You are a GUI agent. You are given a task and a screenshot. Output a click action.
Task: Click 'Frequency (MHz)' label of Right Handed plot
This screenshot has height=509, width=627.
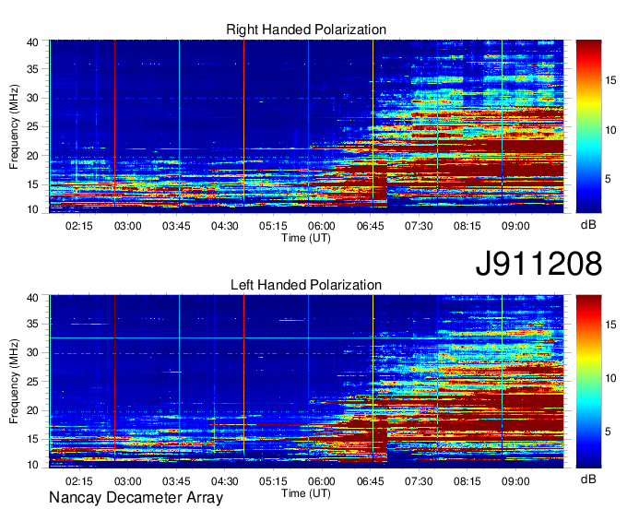click(x=14, y=126)
